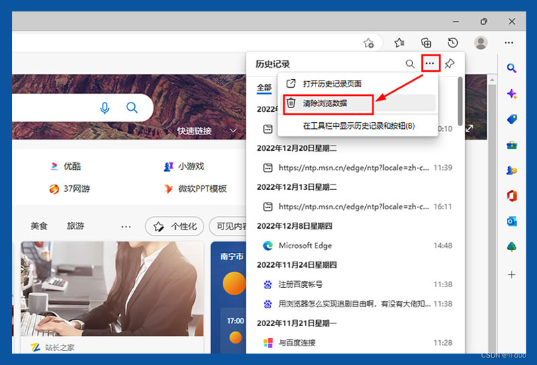Show more feed categories with ellipsis
The width and height of the screenshot is (537, 365).
pyautogui.click(x=126, y=226)
